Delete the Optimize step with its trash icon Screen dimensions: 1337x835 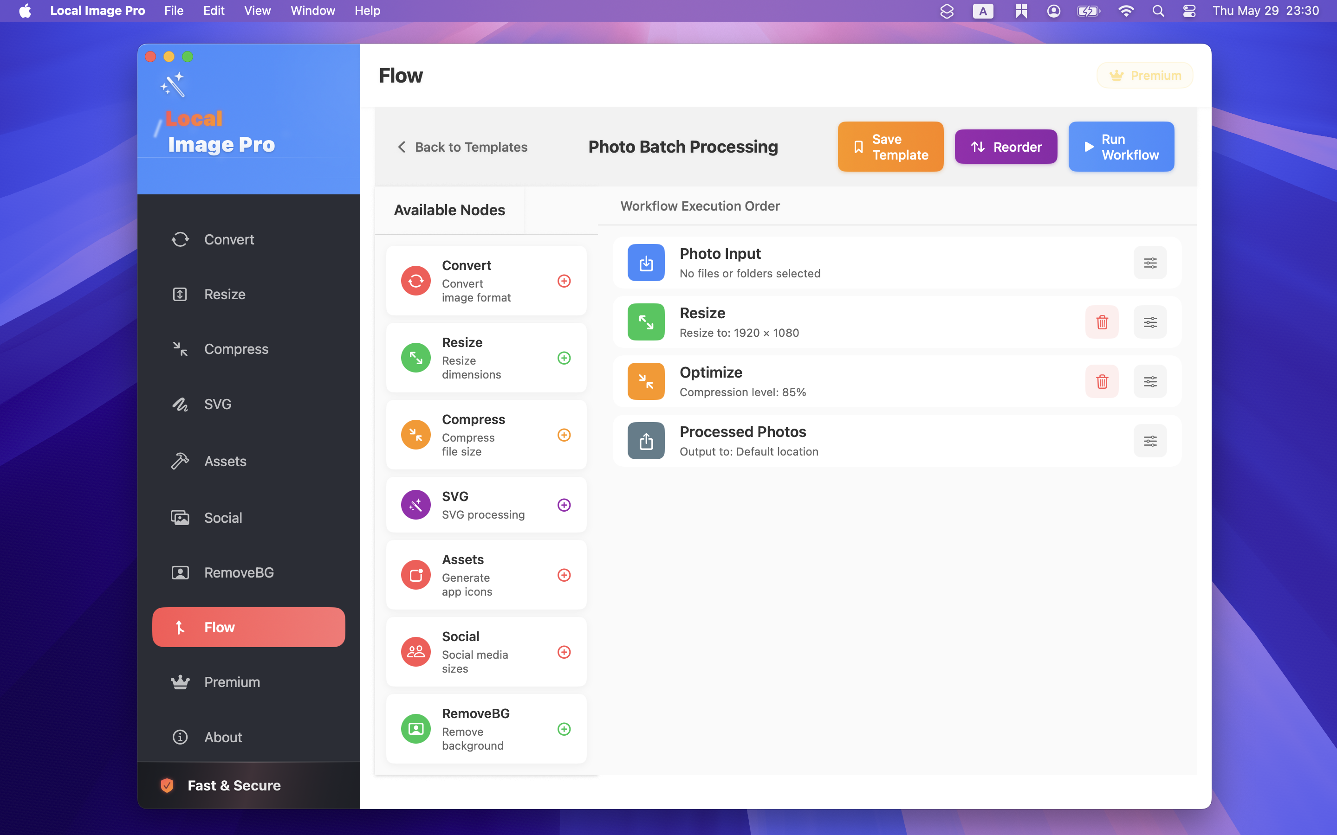click(x=1102, y=382)
